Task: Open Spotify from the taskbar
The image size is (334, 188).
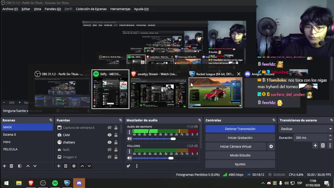Action: coord(55,183)
